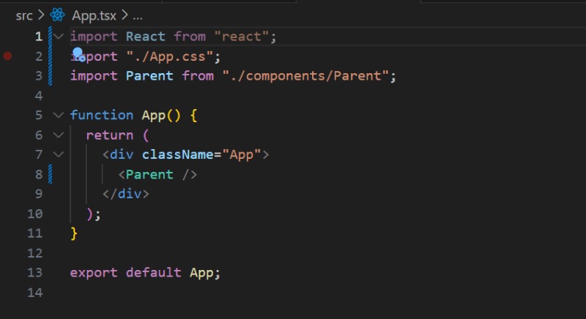Remove the red breakpoint on line 2
This screenshot has height=319, width=586.
click(8, 56)
